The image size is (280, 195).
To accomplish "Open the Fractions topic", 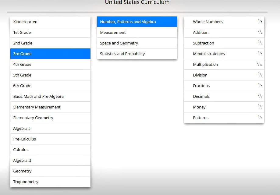I will coord(224,86).
